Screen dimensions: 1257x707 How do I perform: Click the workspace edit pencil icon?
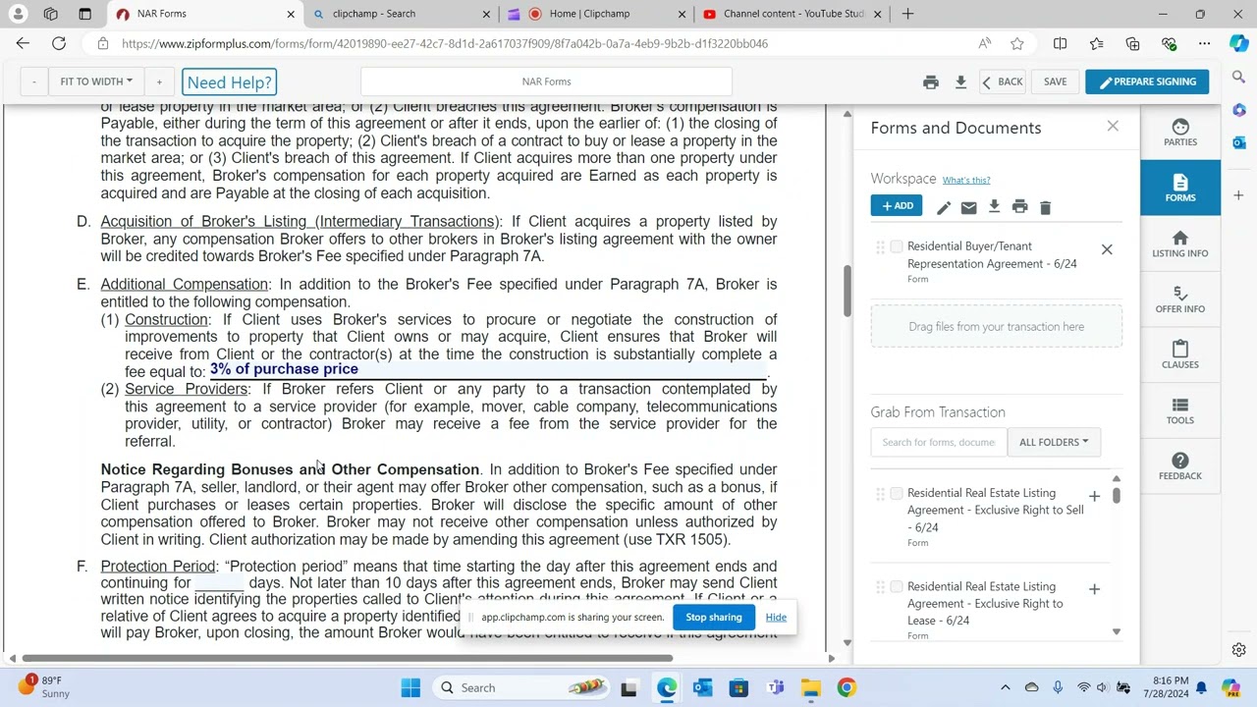click(x=944, y=207)
